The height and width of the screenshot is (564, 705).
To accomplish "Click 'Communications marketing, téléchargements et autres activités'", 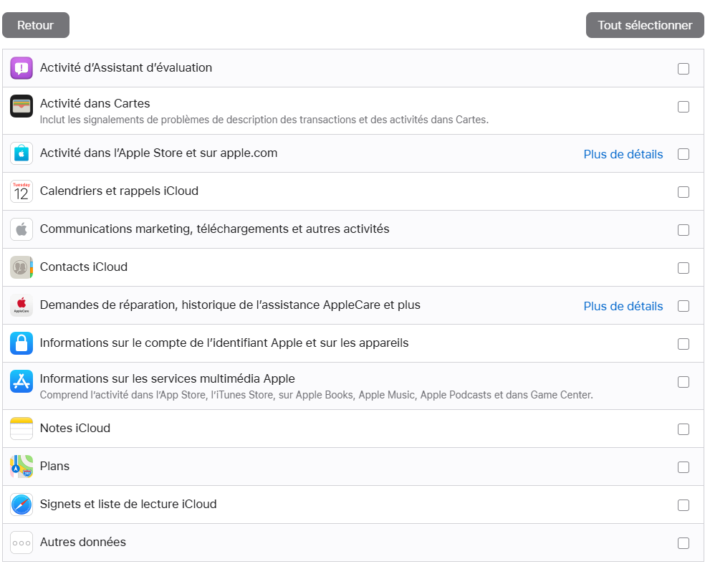I will [214, 229].
